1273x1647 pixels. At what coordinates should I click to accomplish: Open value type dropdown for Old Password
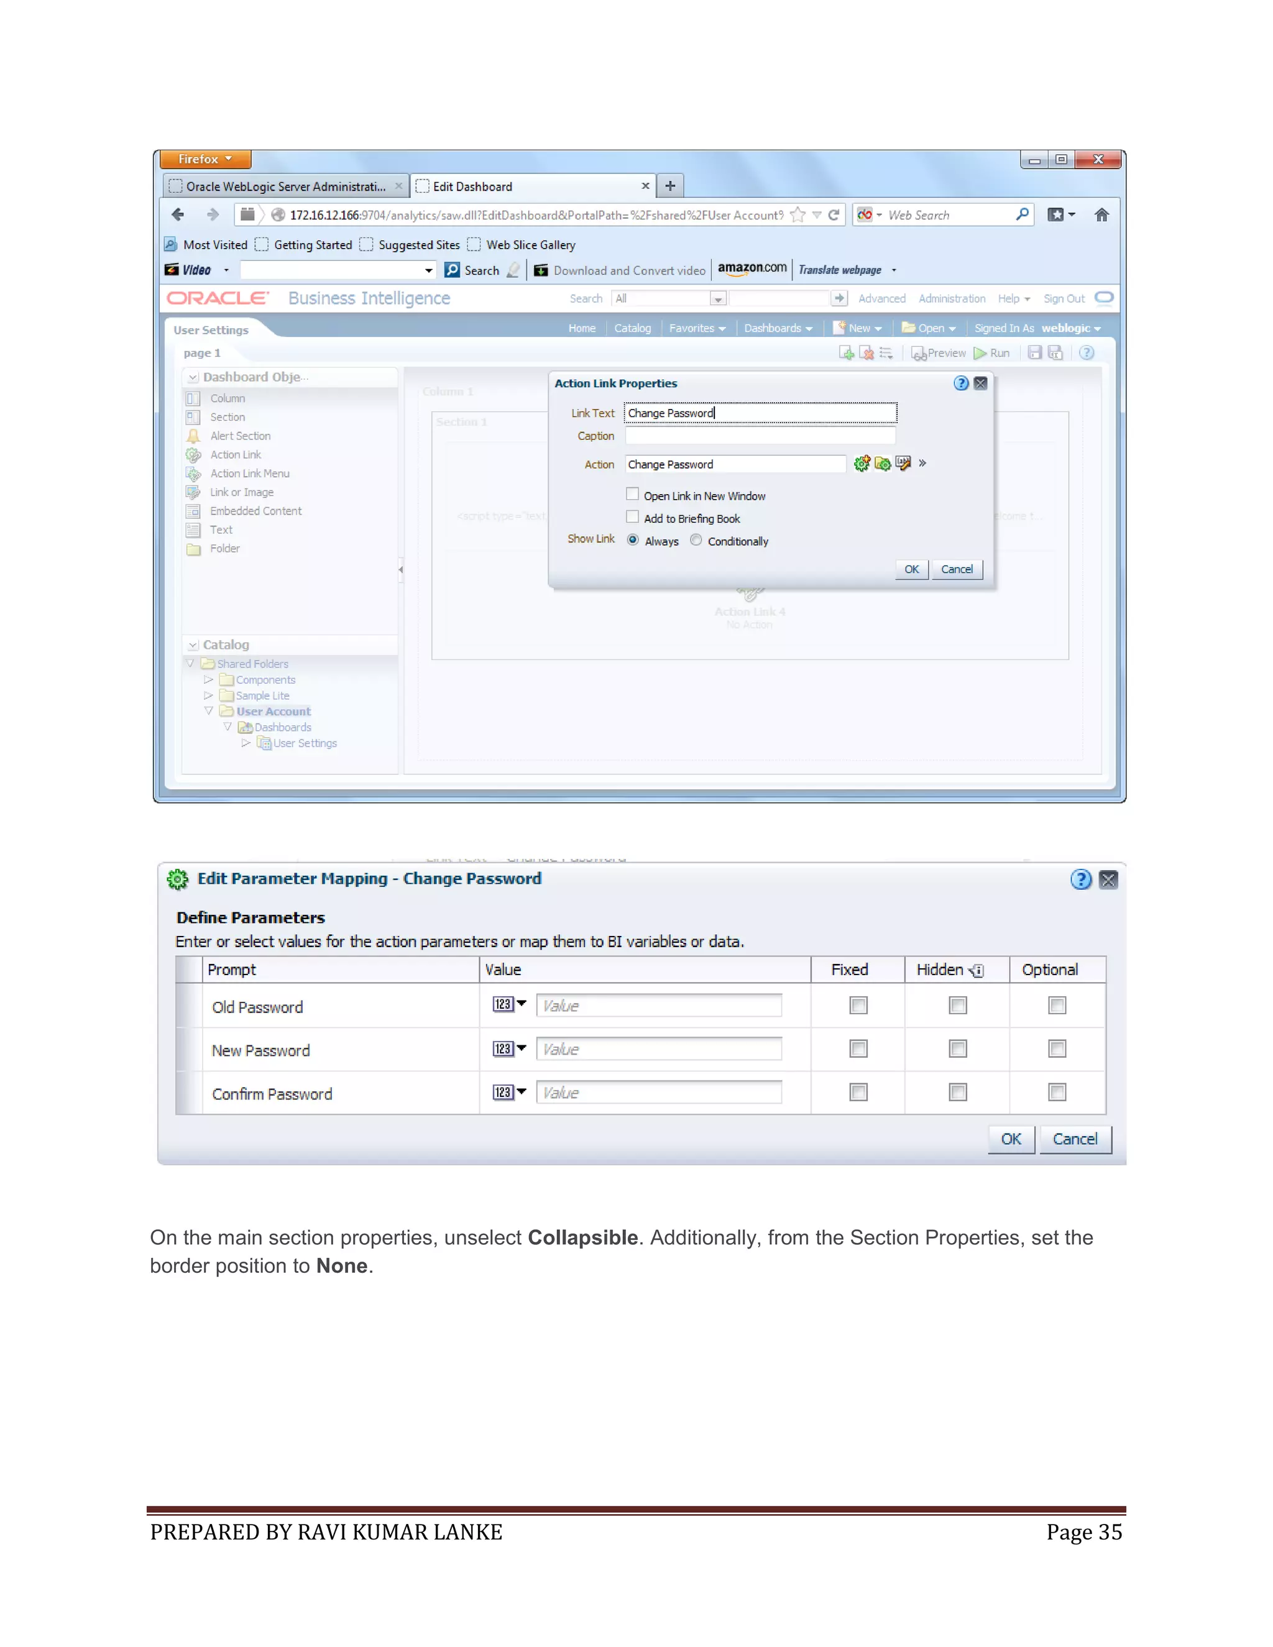tap(510, 1004)
